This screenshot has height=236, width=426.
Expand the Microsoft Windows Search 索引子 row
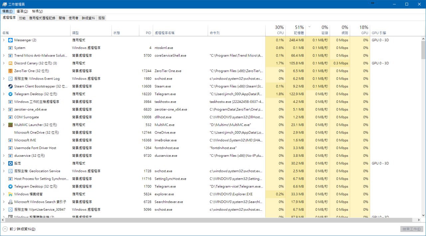(x=4, y=202)
